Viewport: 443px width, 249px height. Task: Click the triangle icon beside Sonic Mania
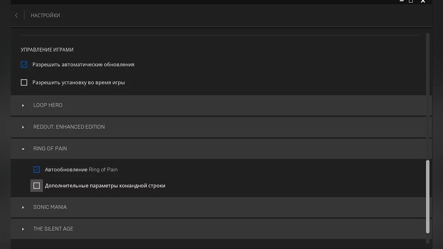pos(23,207)
